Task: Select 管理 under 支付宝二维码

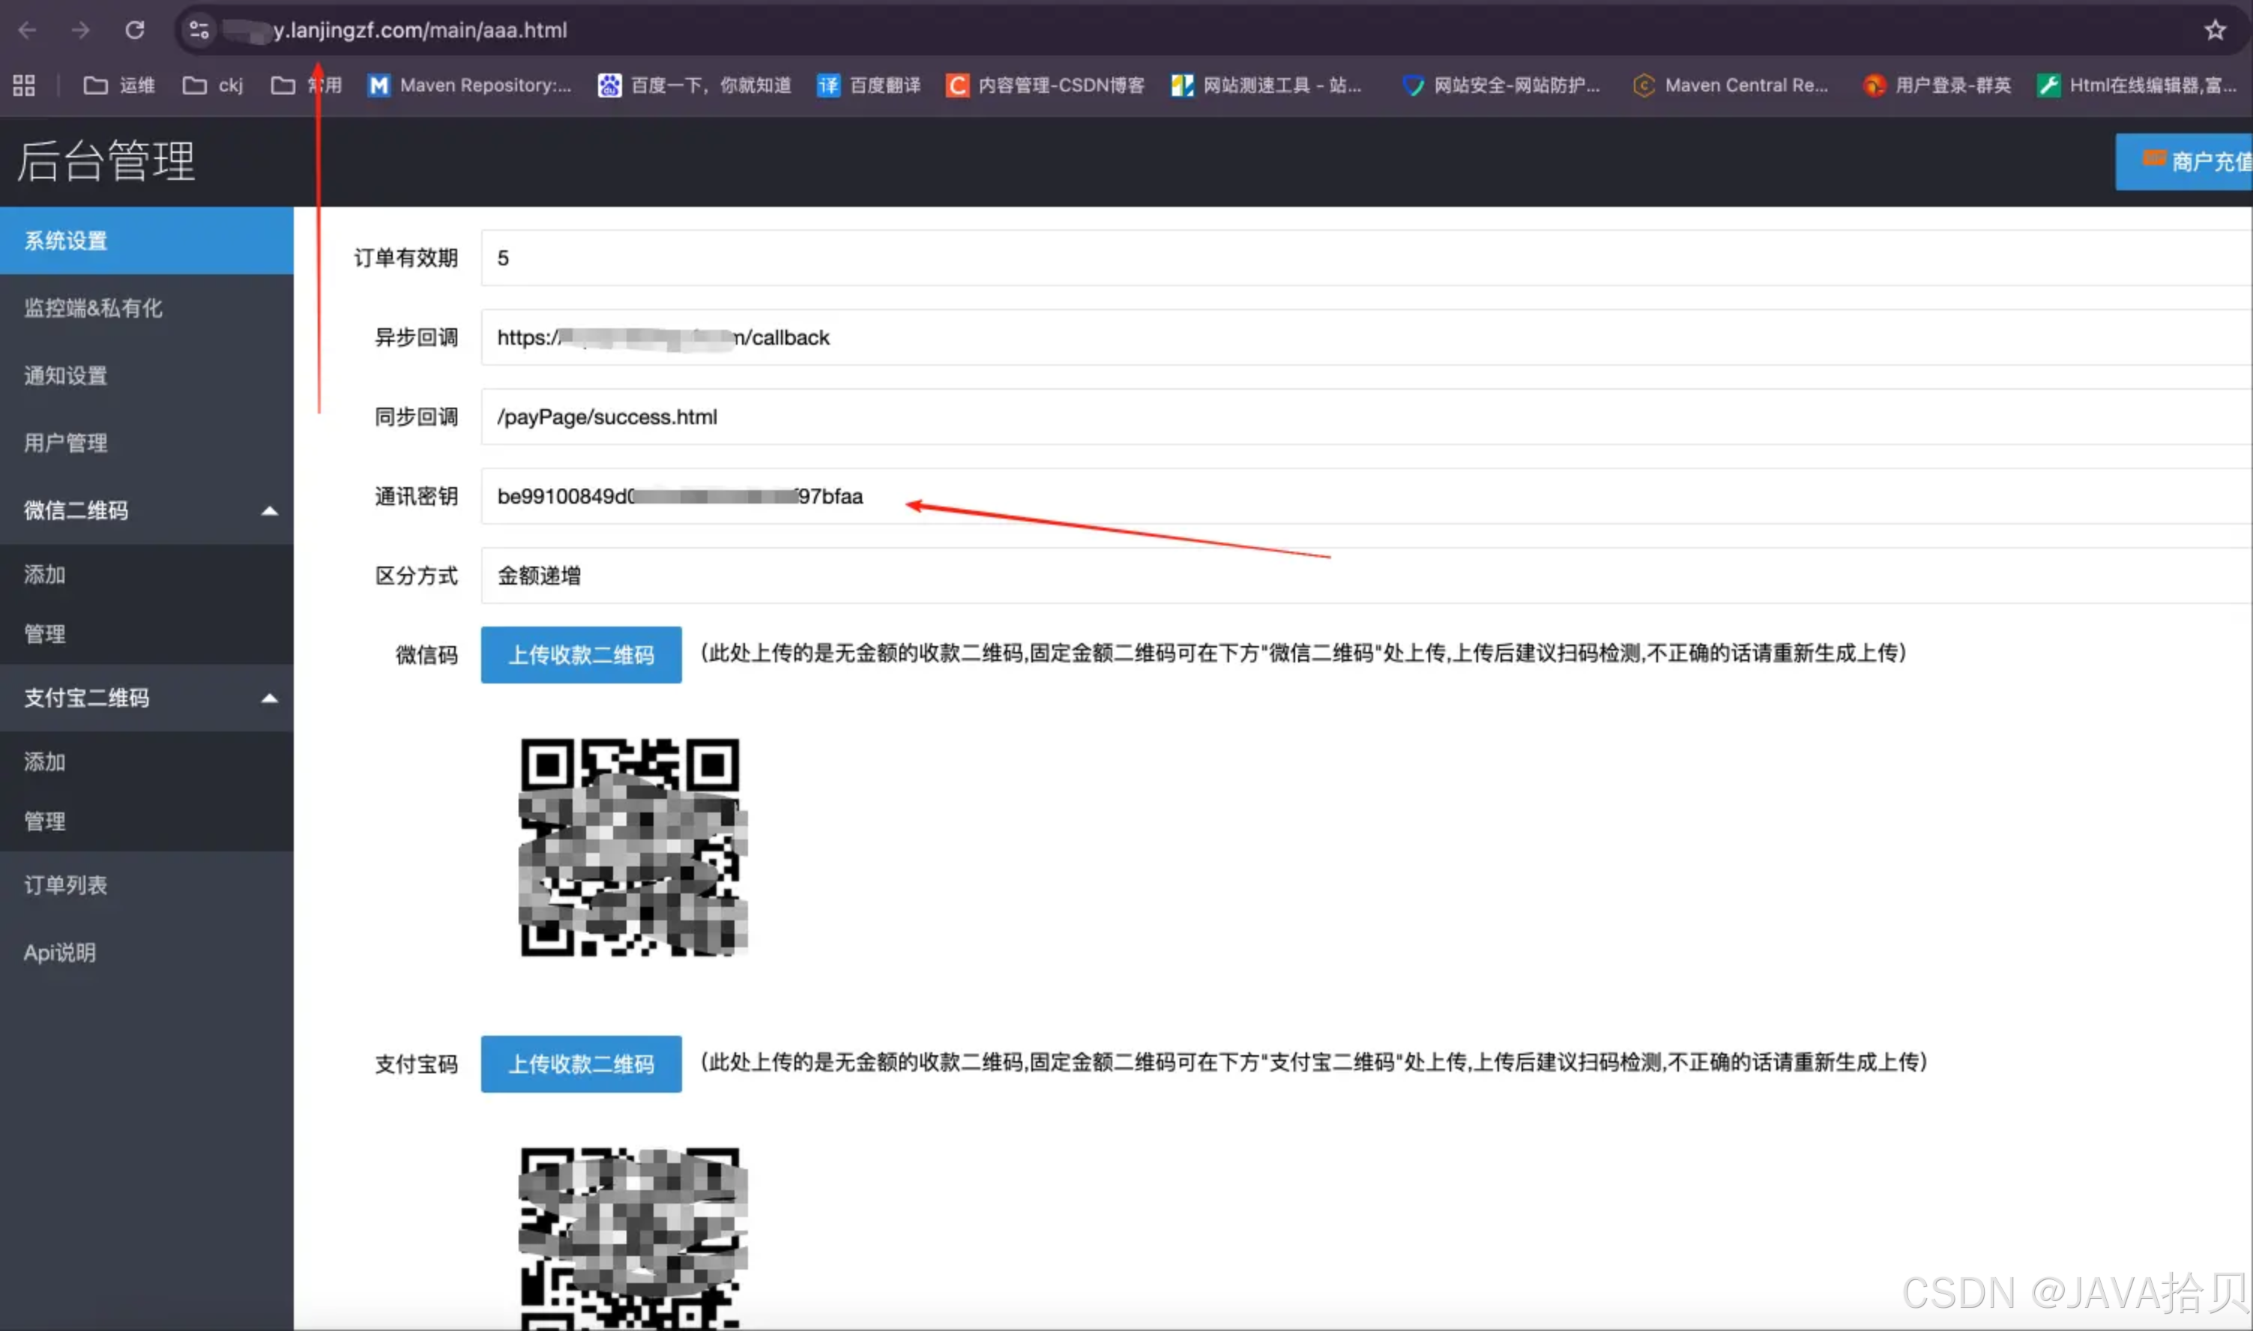Action: pyautogui.click(x=147, y=821)
